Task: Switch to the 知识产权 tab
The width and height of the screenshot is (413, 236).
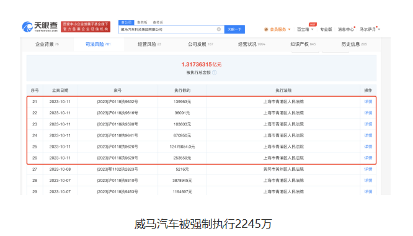Action: pos(303,44)
